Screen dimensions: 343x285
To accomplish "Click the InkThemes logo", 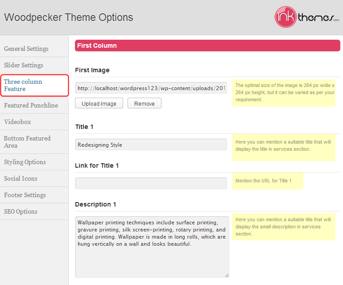I will pos(307,17).
